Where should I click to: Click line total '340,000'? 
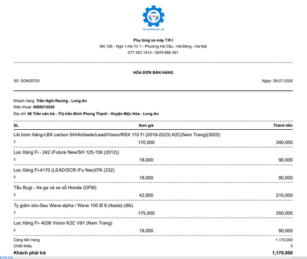[x=284, y=143]
